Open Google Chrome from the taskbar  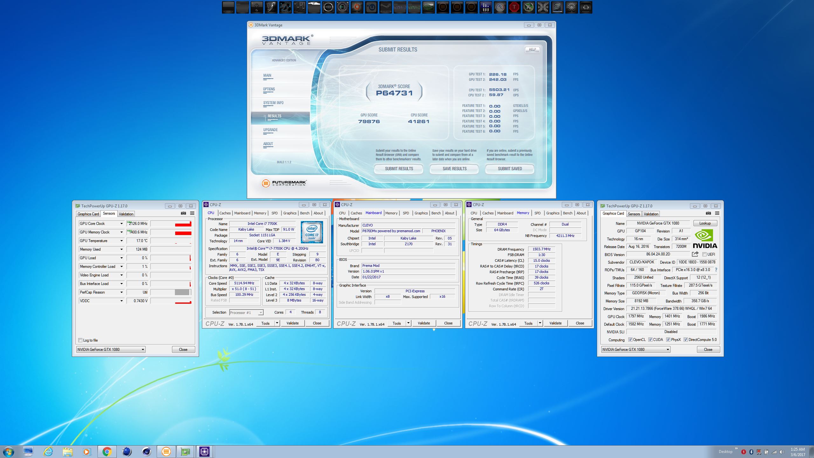click(x=107, y=451)
